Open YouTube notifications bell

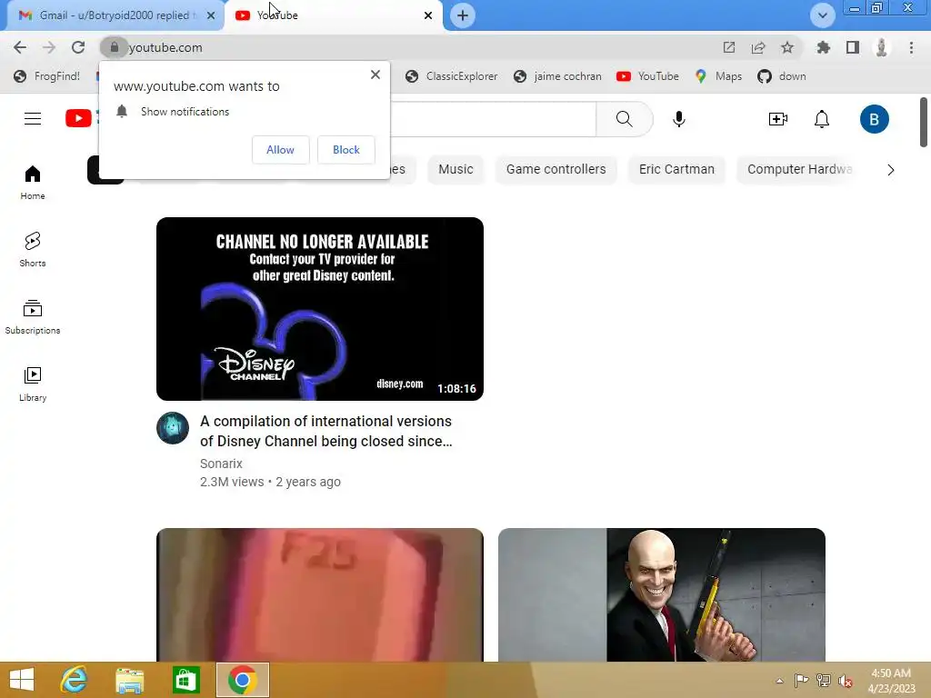[x=822, y=119]
